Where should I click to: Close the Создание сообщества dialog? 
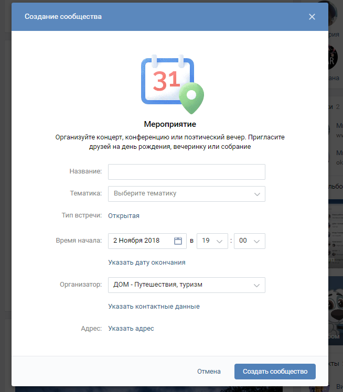312,17
